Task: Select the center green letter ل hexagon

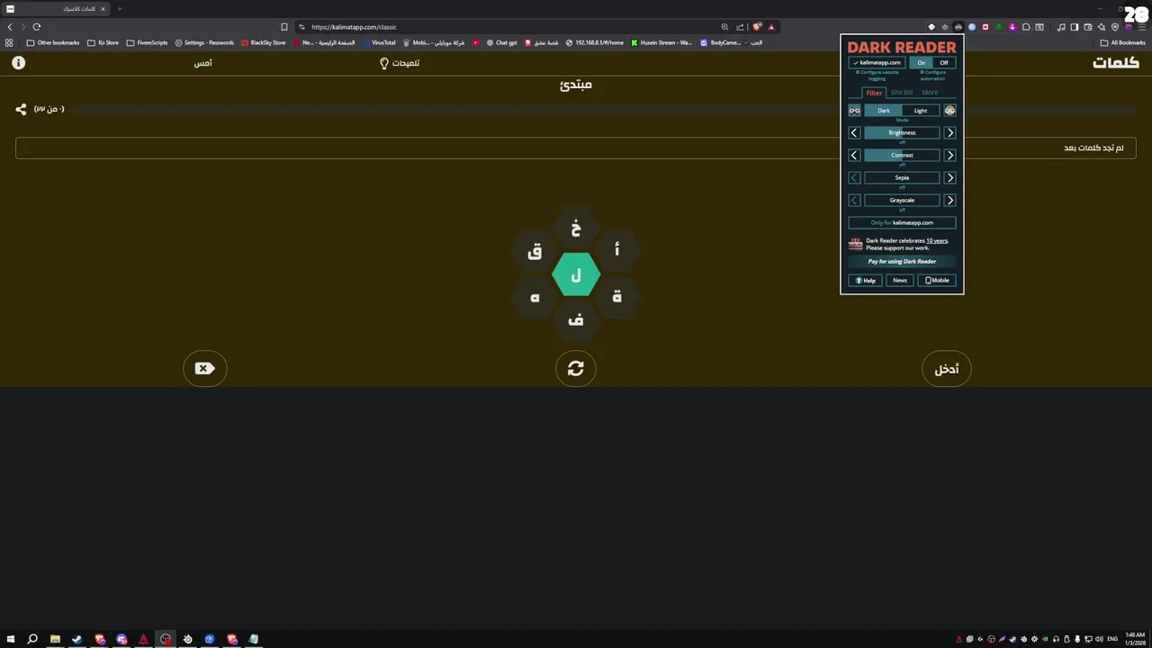Action: [576, 275]
